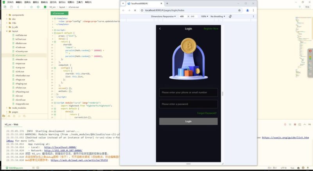Click the Register Now link
This screenshot has width=313, height=171.
point(211,29)
